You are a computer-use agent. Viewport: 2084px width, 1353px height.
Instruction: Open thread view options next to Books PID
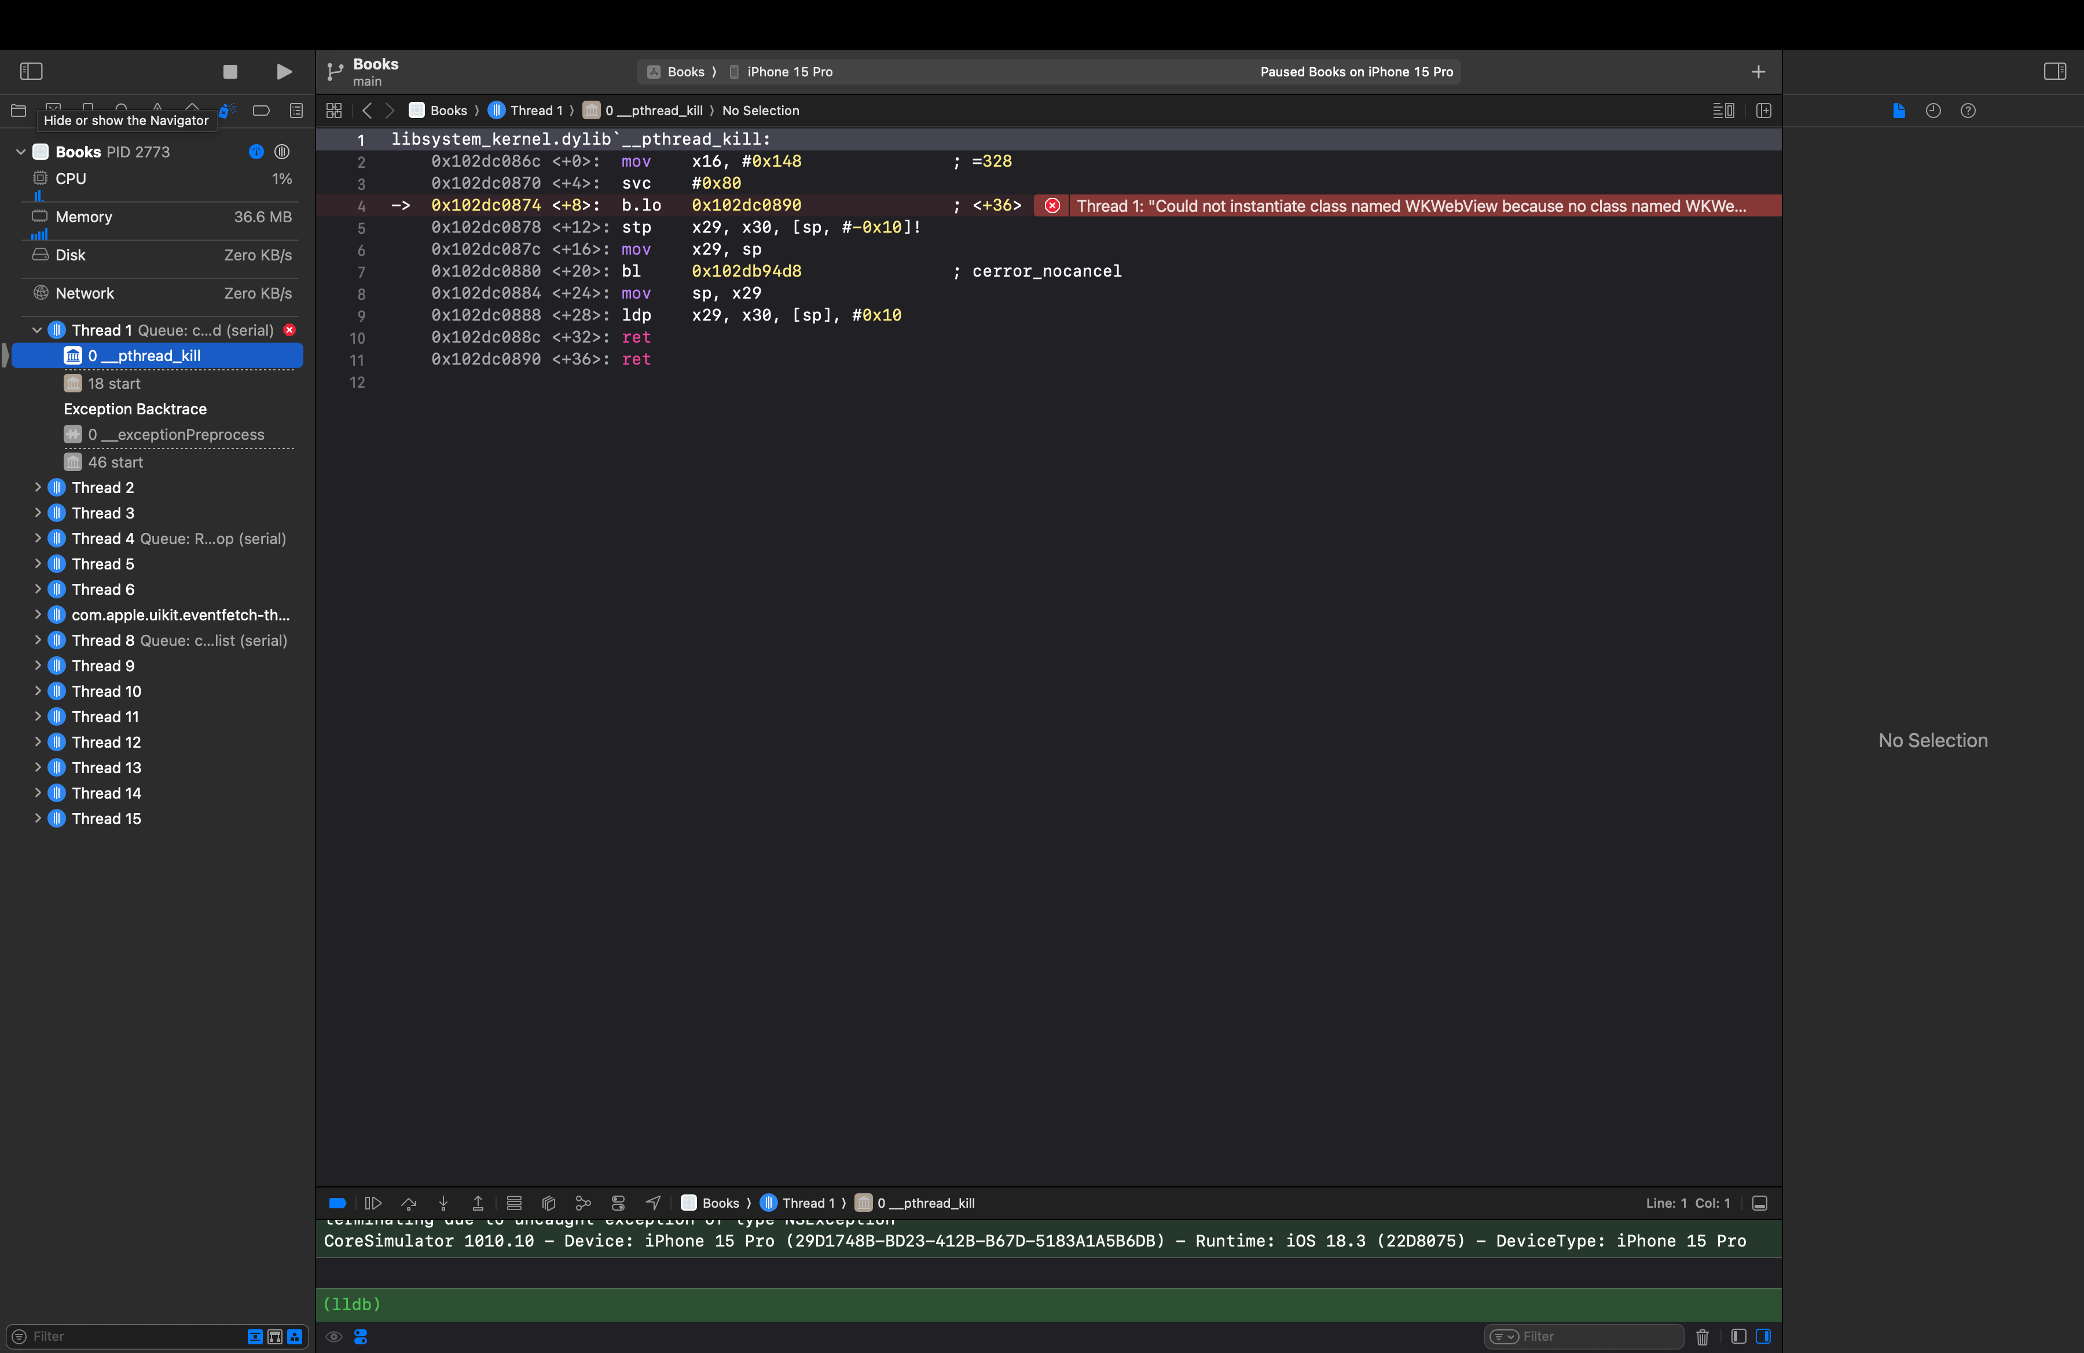tap(282, 152)
